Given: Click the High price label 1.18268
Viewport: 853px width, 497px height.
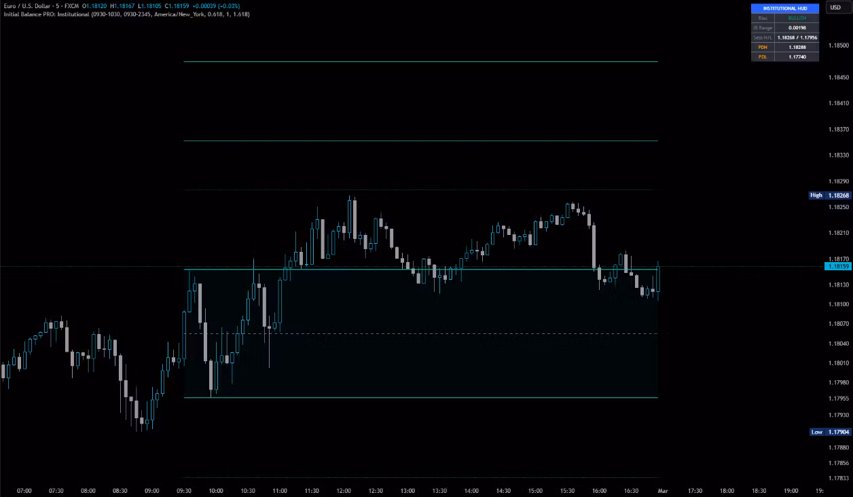Looking at the screenshot, I should tap(838, 195).
